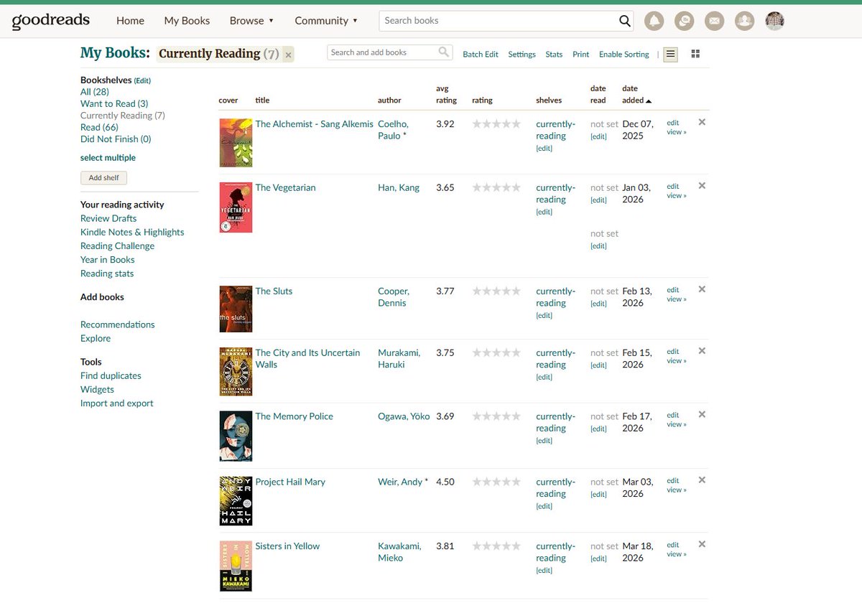Open the Did Not Finish (0) shelf
This screenshot has width=862, height=603.
(x=116, y=139)
